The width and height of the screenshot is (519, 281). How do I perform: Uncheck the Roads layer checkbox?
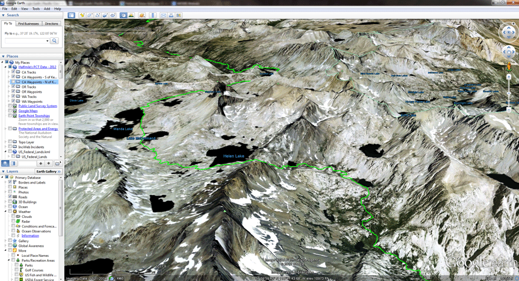(x=10, y=197)
